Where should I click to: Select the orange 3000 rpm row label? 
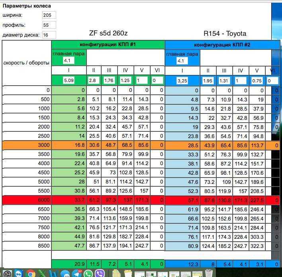44,145
